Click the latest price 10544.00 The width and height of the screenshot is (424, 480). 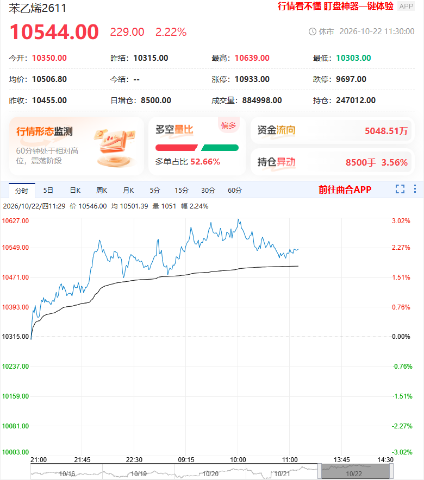pos(54,32)
